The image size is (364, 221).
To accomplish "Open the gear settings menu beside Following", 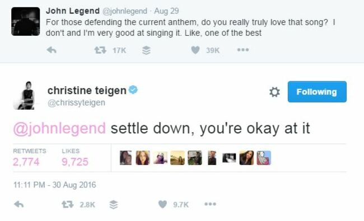I will coord(274,92).
